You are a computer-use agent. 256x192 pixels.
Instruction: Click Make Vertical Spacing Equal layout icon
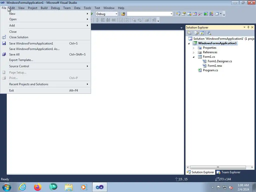click(97, 20)
